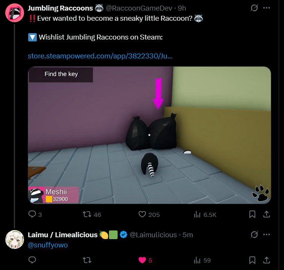The height and width of the screenshot is (270, 284).
Task: Open Laimu profile picture
Action: pyautogui.click(x=15, y=239)
